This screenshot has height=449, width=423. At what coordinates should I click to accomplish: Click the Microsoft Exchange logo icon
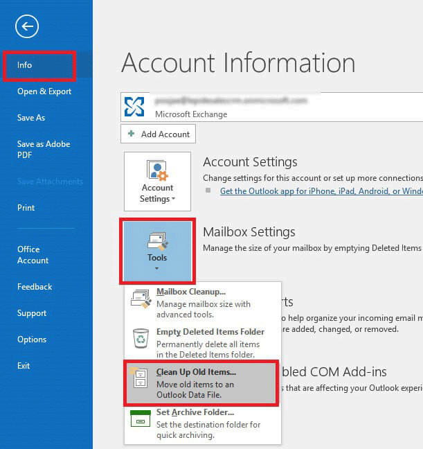click(x=134, y=107)
